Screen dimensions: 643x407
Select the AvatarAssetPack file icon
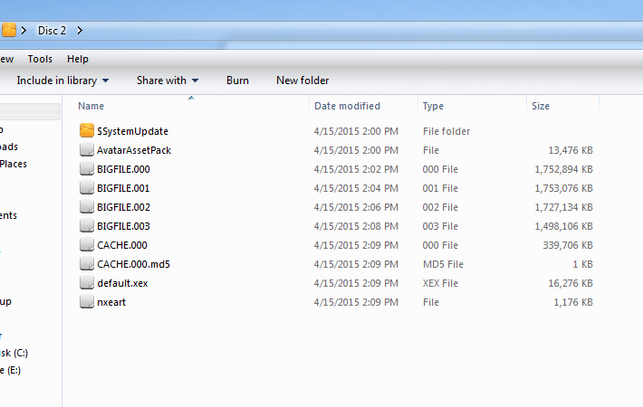point(87,150)
